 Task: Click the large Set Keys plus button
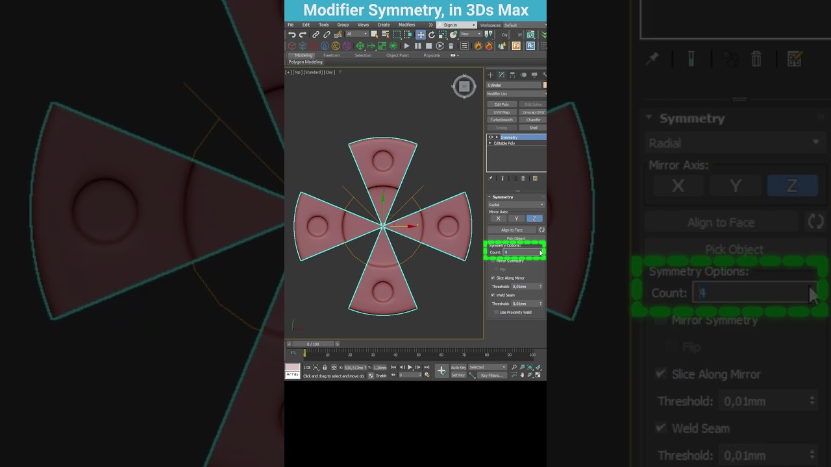click(x=441, y=370)
